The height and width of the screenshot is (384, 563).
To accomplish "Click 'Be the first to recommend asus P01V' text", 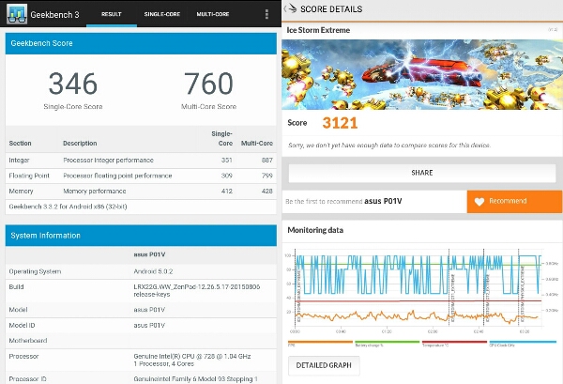I will point(343,201).
